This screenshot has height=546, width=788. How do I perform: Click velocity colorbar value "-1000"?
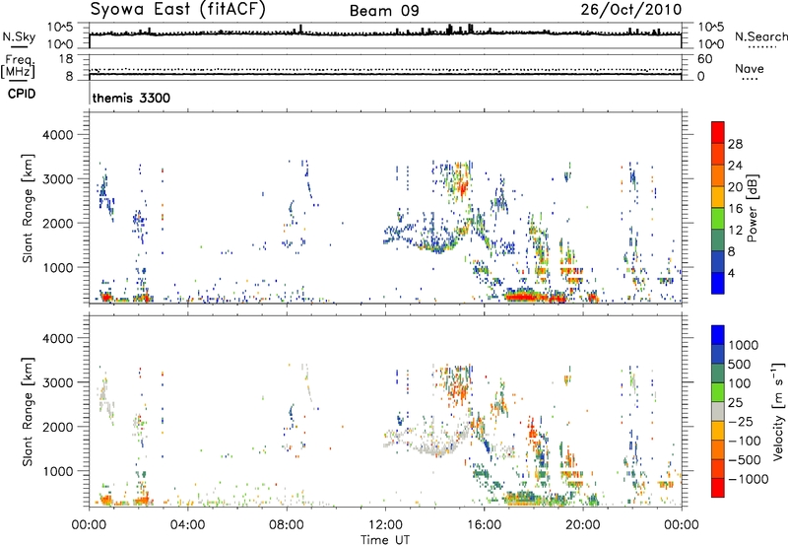pos(749,479)
